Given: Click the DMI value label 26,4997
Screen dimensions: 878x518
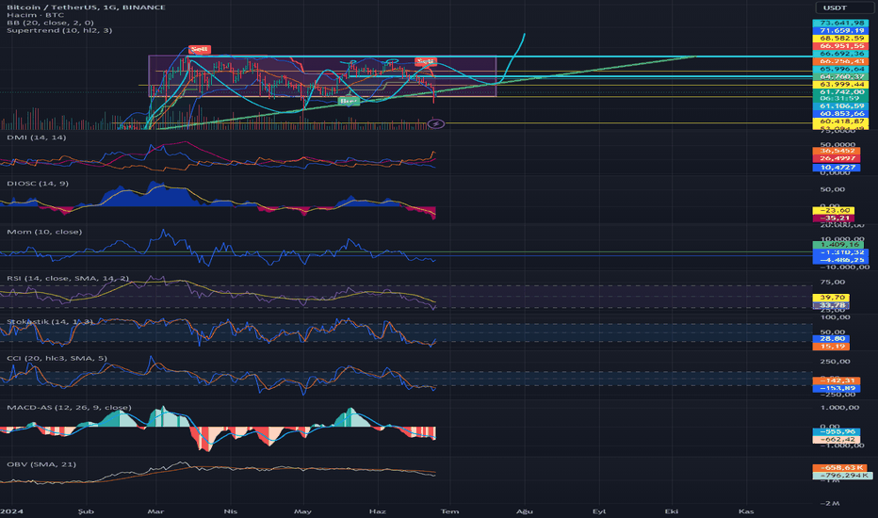Looking at the screenshot, I should 837,158.
